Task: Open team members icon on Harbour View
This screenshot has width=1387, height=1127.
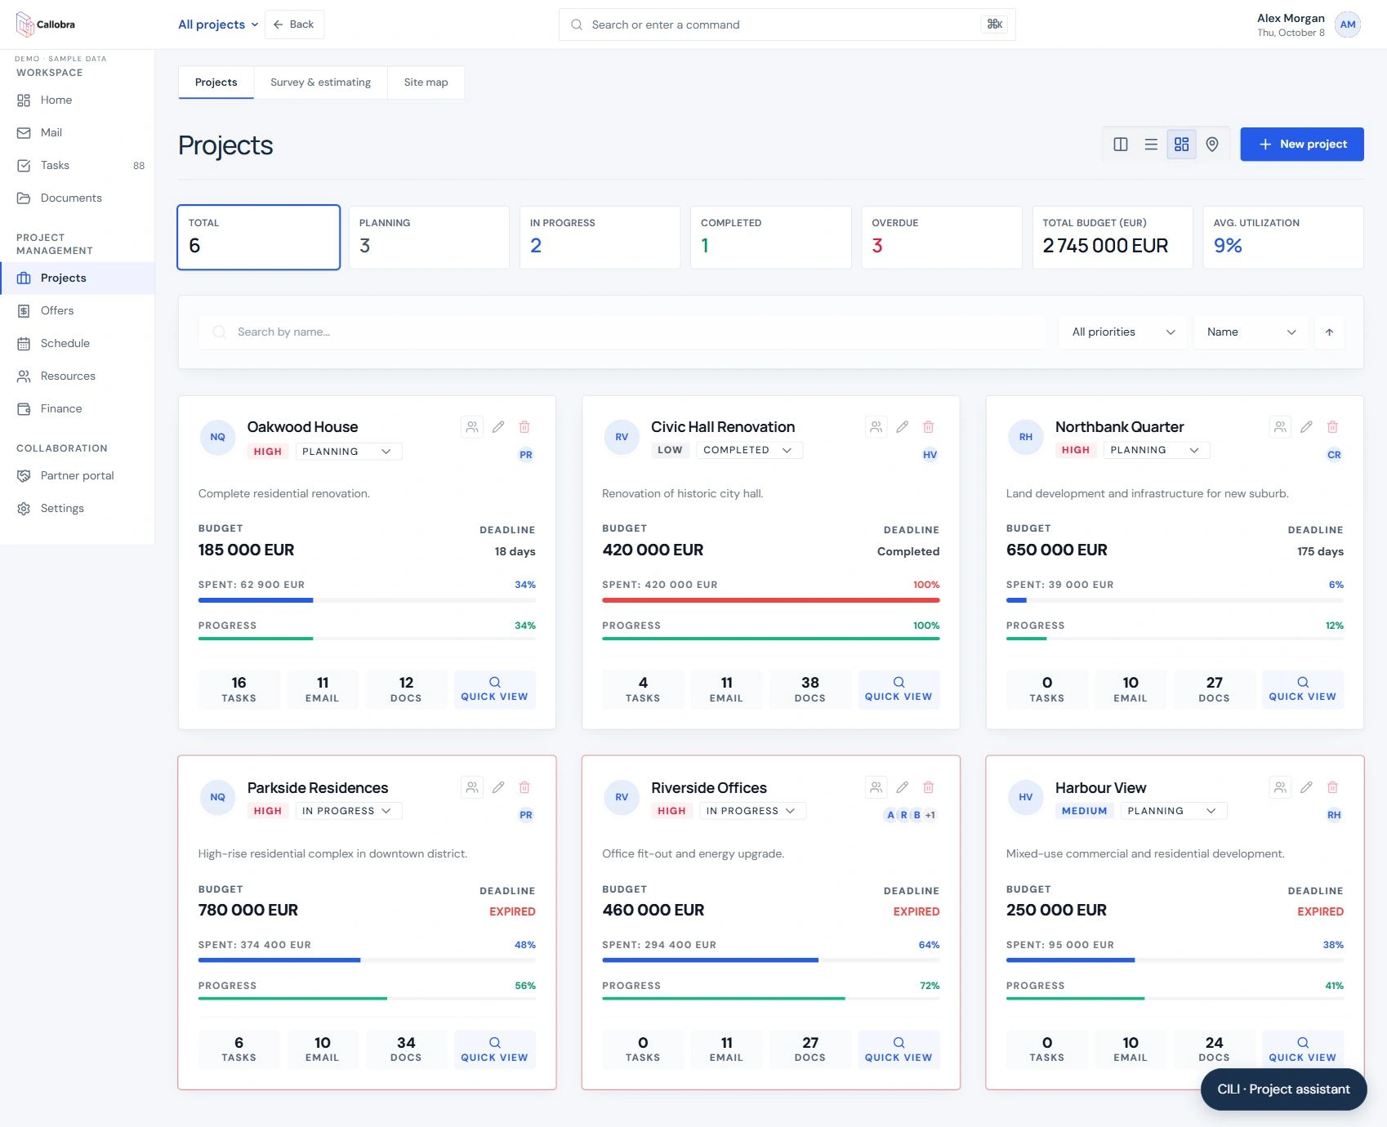Action: [1280, 787]
